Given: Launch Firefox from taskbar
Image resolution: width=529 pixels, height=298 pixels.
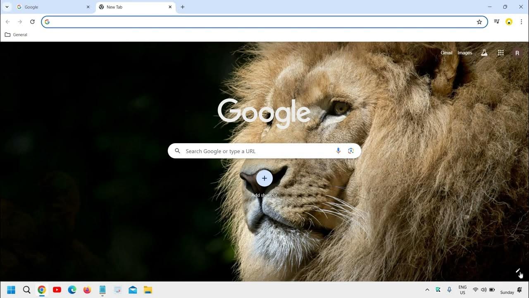Looking at the screenshot, I should point(87,290).
